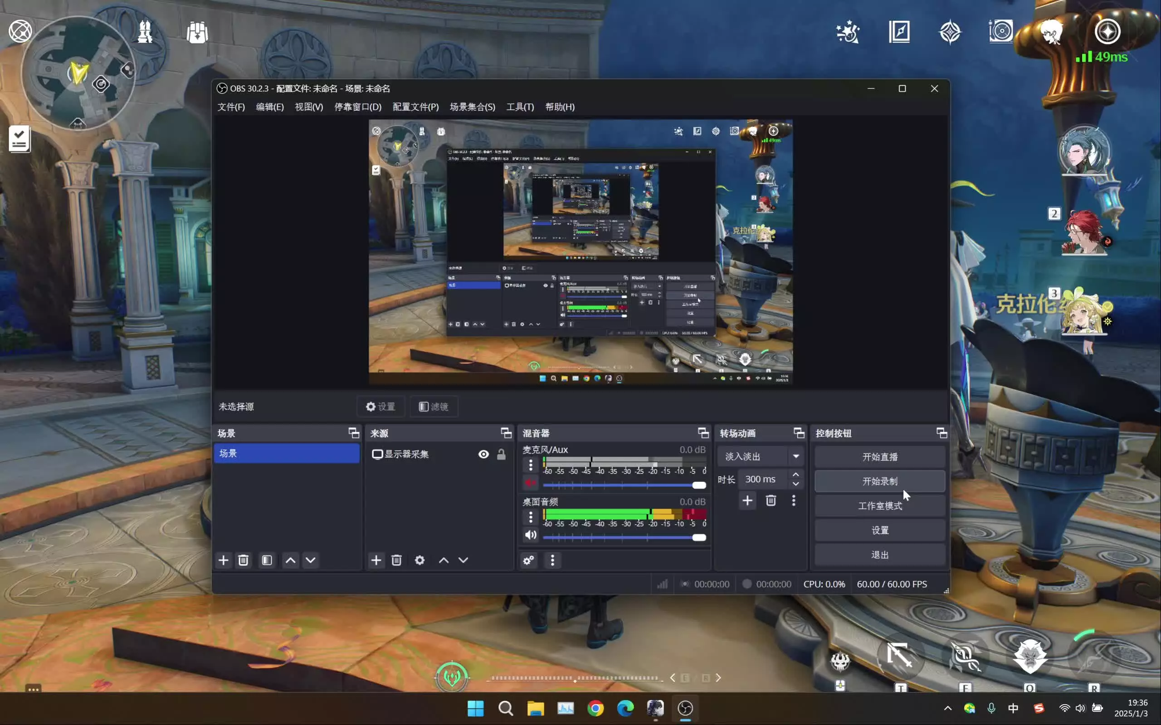
Task: Open Chrome from the Windows taskbar
Action: (x=595, y=708)
